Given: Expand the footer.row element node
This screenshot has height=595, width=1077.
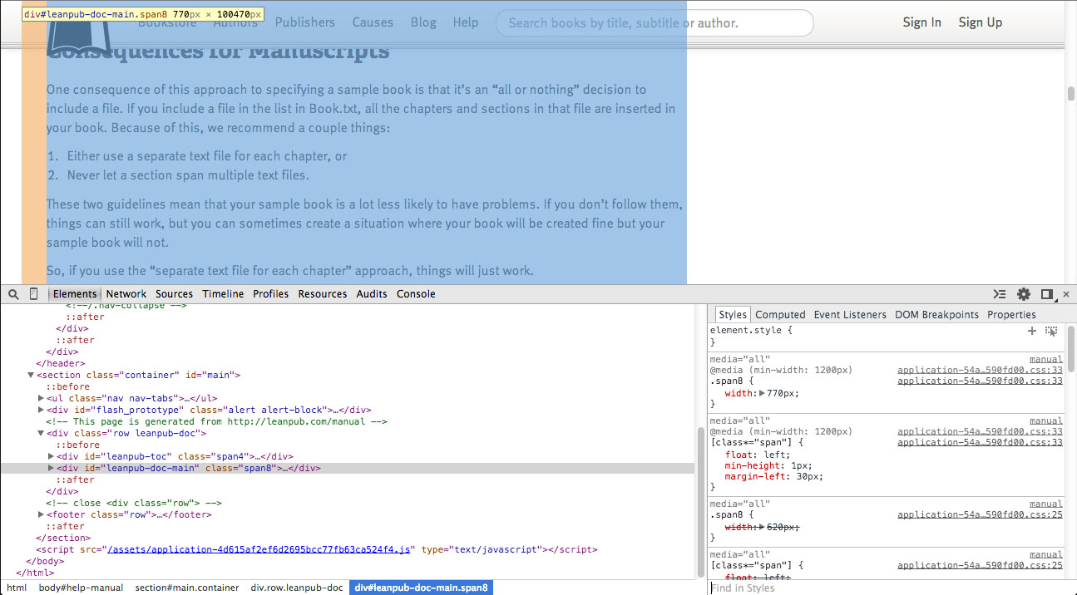Looking at the screenshot, I should click(40, 514).
